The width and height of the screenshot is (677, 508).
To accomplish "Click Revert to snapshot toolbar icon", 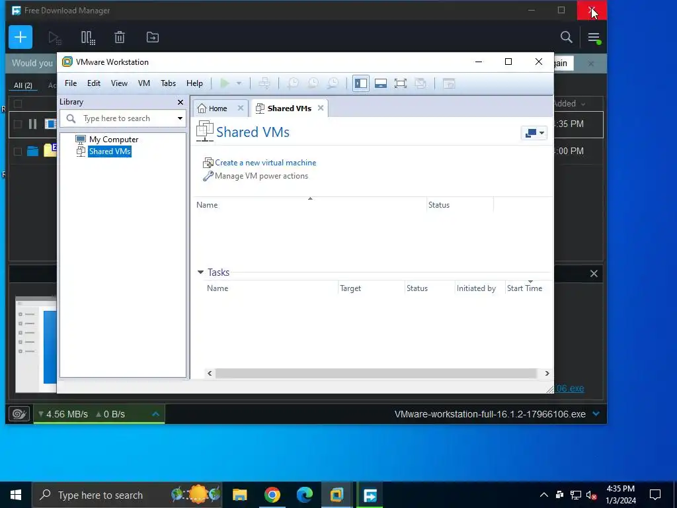I will pyautogui.click(x=313, y=83).
